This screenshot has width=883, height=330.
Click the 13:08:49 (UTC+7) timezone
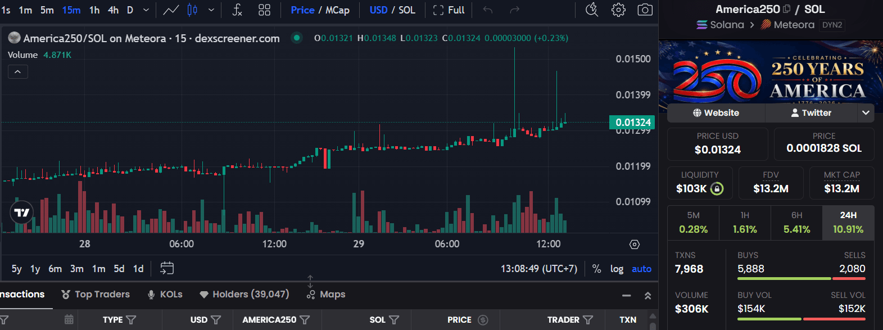click(x=539, y=269)
